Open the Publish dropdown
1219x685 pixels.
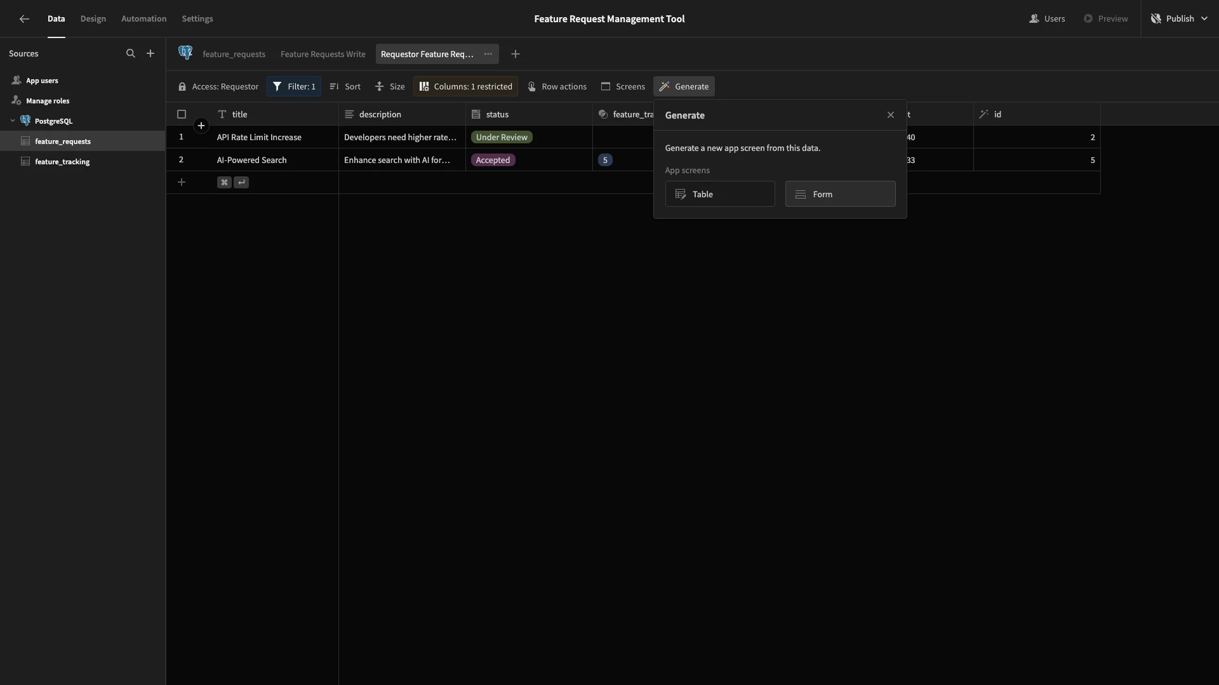1179,19
